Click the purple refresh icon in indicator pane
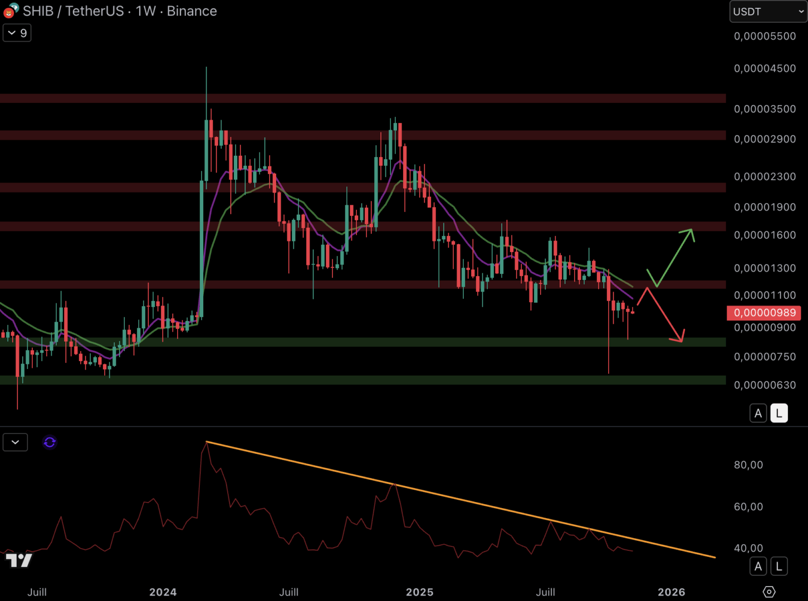808x601 pixels. coord(50,442)
